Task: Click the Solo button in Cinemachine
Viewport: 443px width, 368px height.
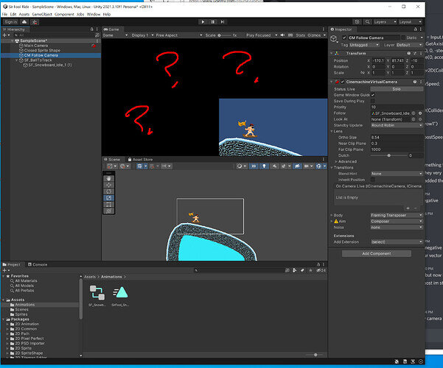Action: [397, 89]
